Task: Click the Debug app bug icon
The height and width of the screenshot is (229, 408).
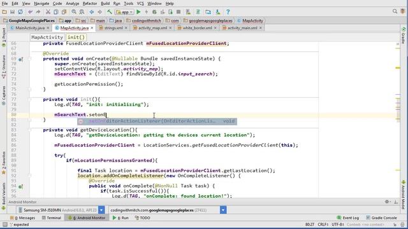Action: click(x=154, y=12)
